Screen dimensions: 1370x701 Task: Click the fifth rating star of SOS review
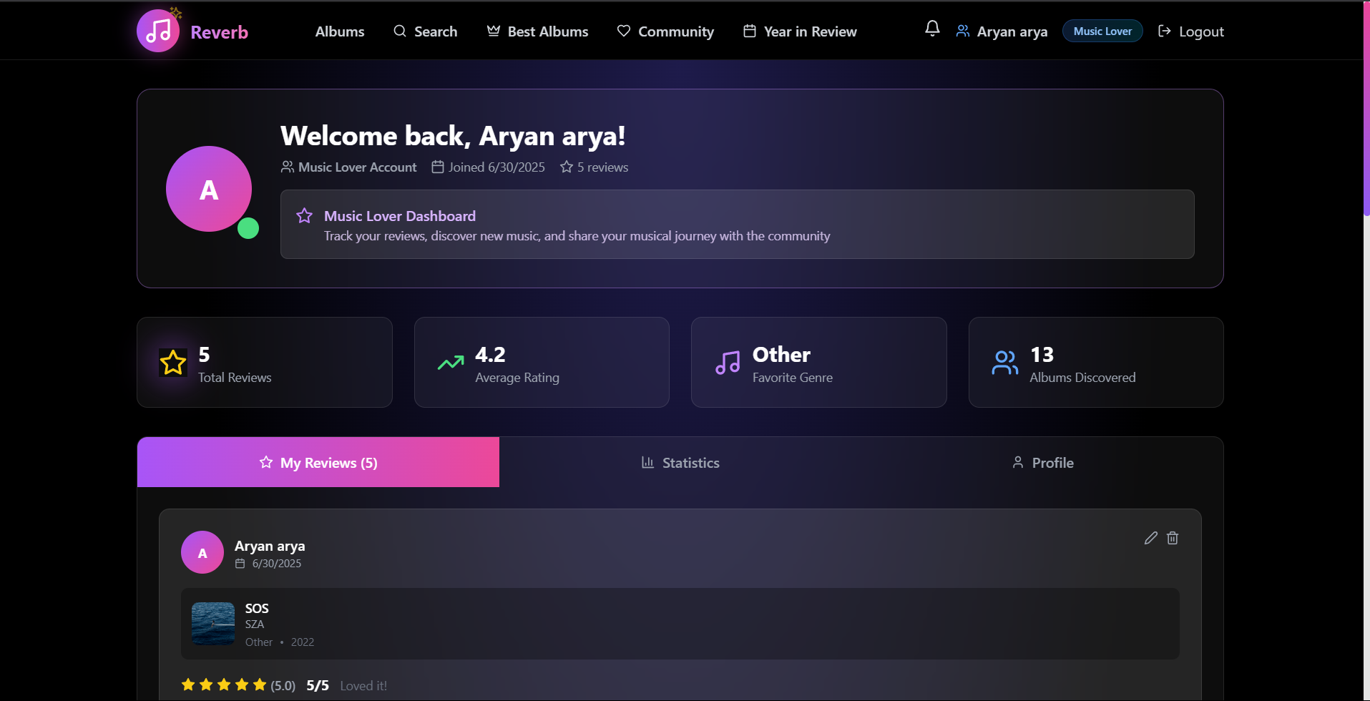[x=260, y=685]
